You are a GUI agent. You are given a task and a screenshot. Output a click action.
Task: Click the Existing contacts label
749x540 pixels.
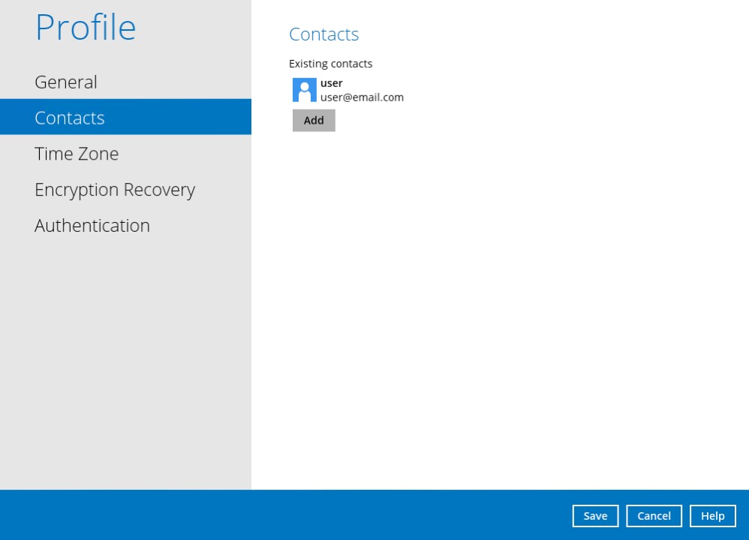point(330,64)
